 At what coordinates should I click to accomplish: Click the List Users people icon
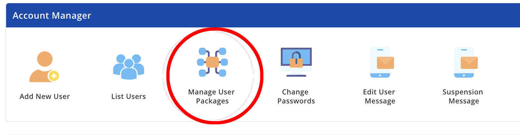tap(129, 67)
